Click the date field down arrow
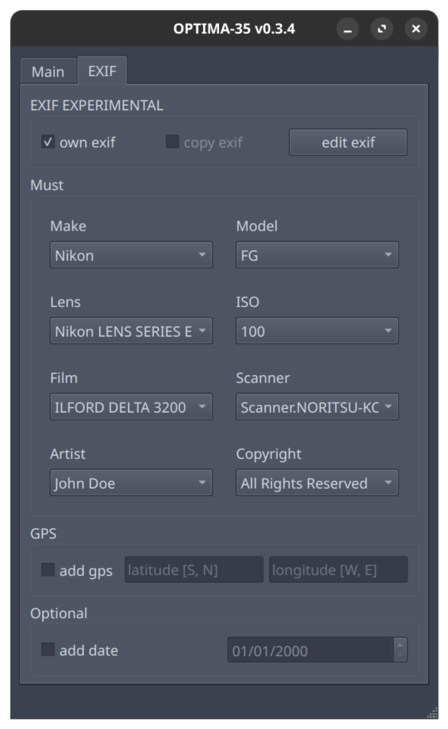Screen dimensions: 448x729 (x=400, y=655)
